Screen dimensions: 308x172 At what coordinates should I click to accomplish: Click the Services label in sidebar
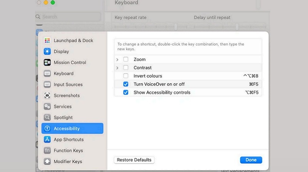click(x=63, y=106)
